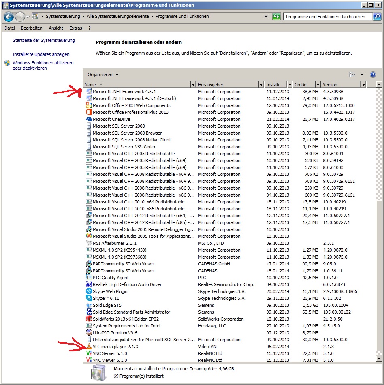Open Installierte Updates anzeigen link
Image resolution: width=384 pixels, height=385 pixels.
(41, 54)
